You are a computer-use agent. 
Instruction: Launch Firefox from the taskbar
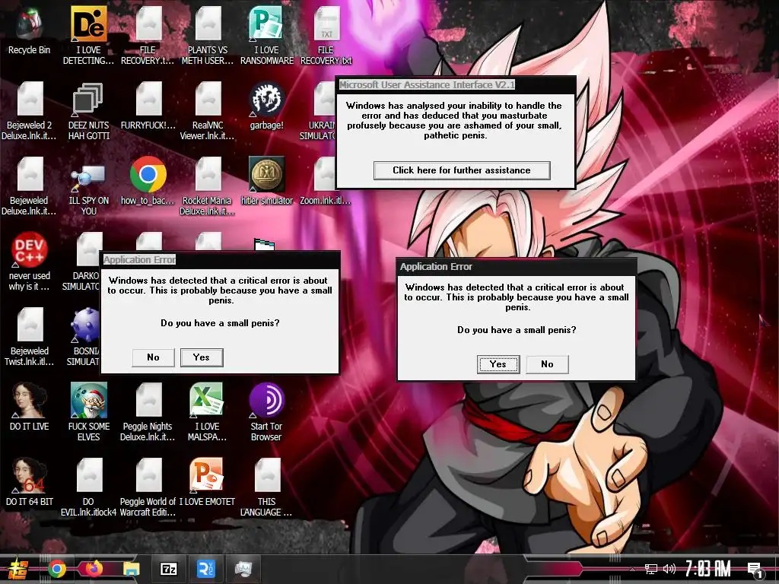[94, 569]
